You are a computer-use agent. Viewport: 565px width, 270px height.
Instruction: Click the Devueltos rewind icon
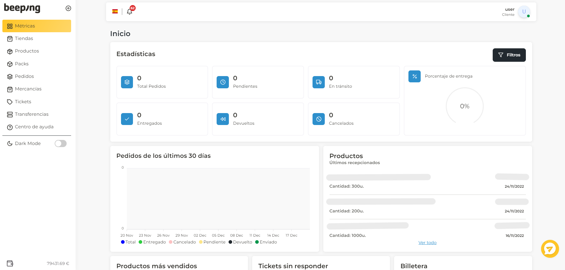[223, 119]
